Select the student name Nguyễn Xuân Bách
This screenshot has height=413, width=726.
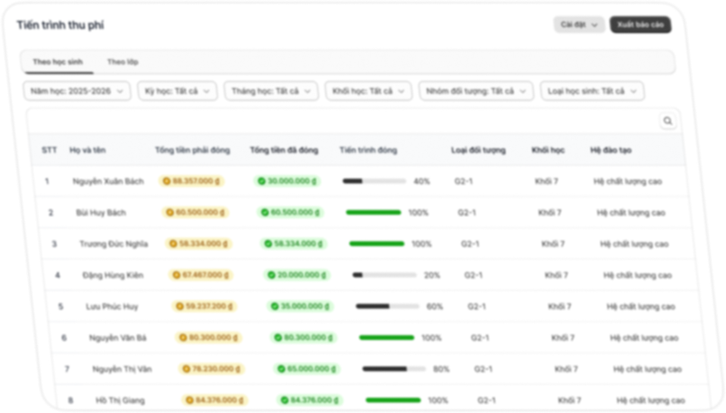click(108, 182)
